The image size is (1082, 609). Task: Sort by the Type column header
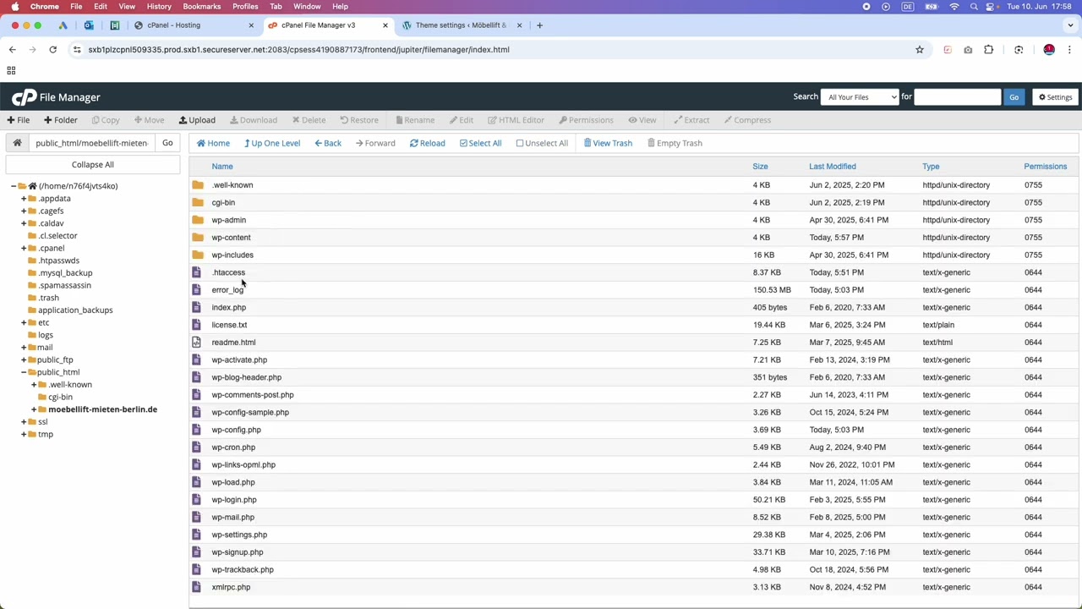[931, 167]
